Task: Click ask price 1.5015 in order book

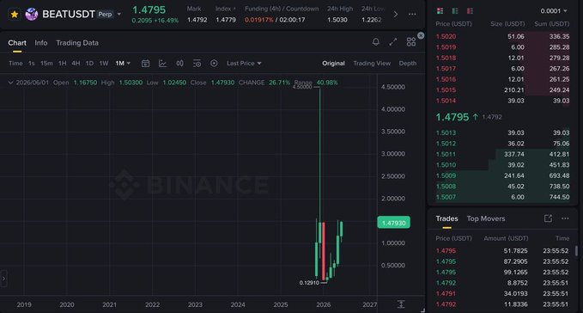Action: 446,90
